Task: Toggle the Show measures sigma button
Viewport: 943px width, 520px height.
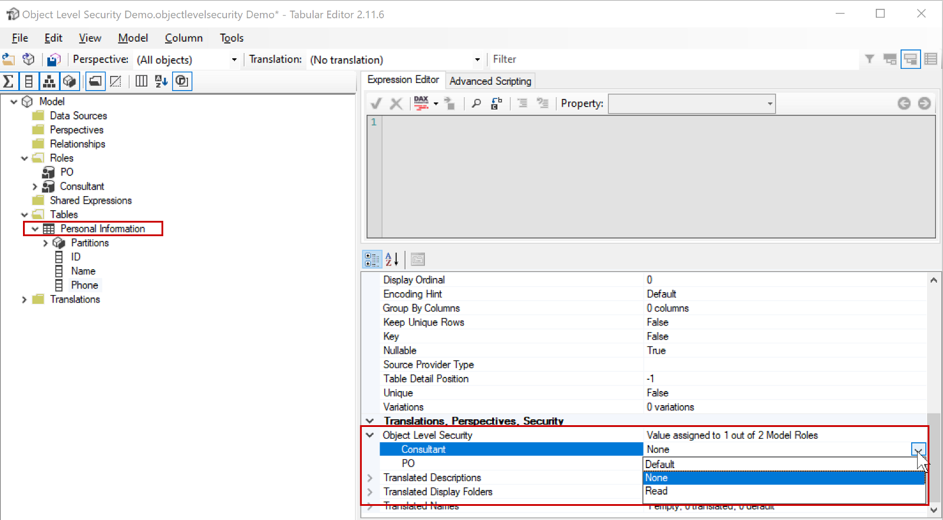Action: click(x=8, y=81)
